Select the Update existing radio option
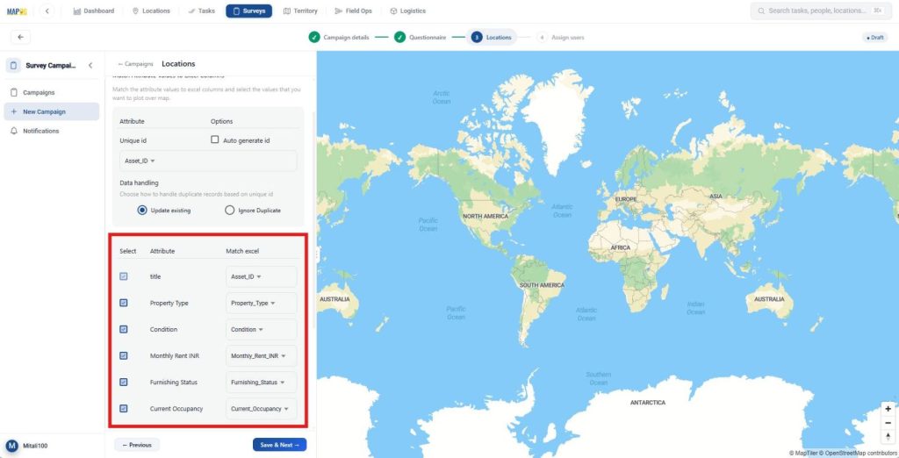This screenshot has width=899, height=458. click(142, 211)
